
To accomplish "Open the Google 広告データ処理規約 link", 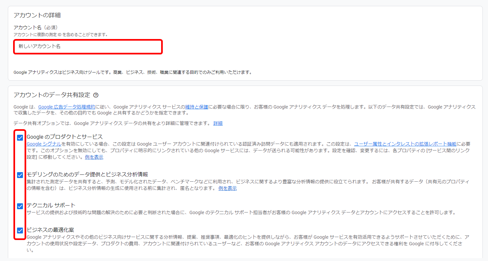I will click(x=67, y=107).
